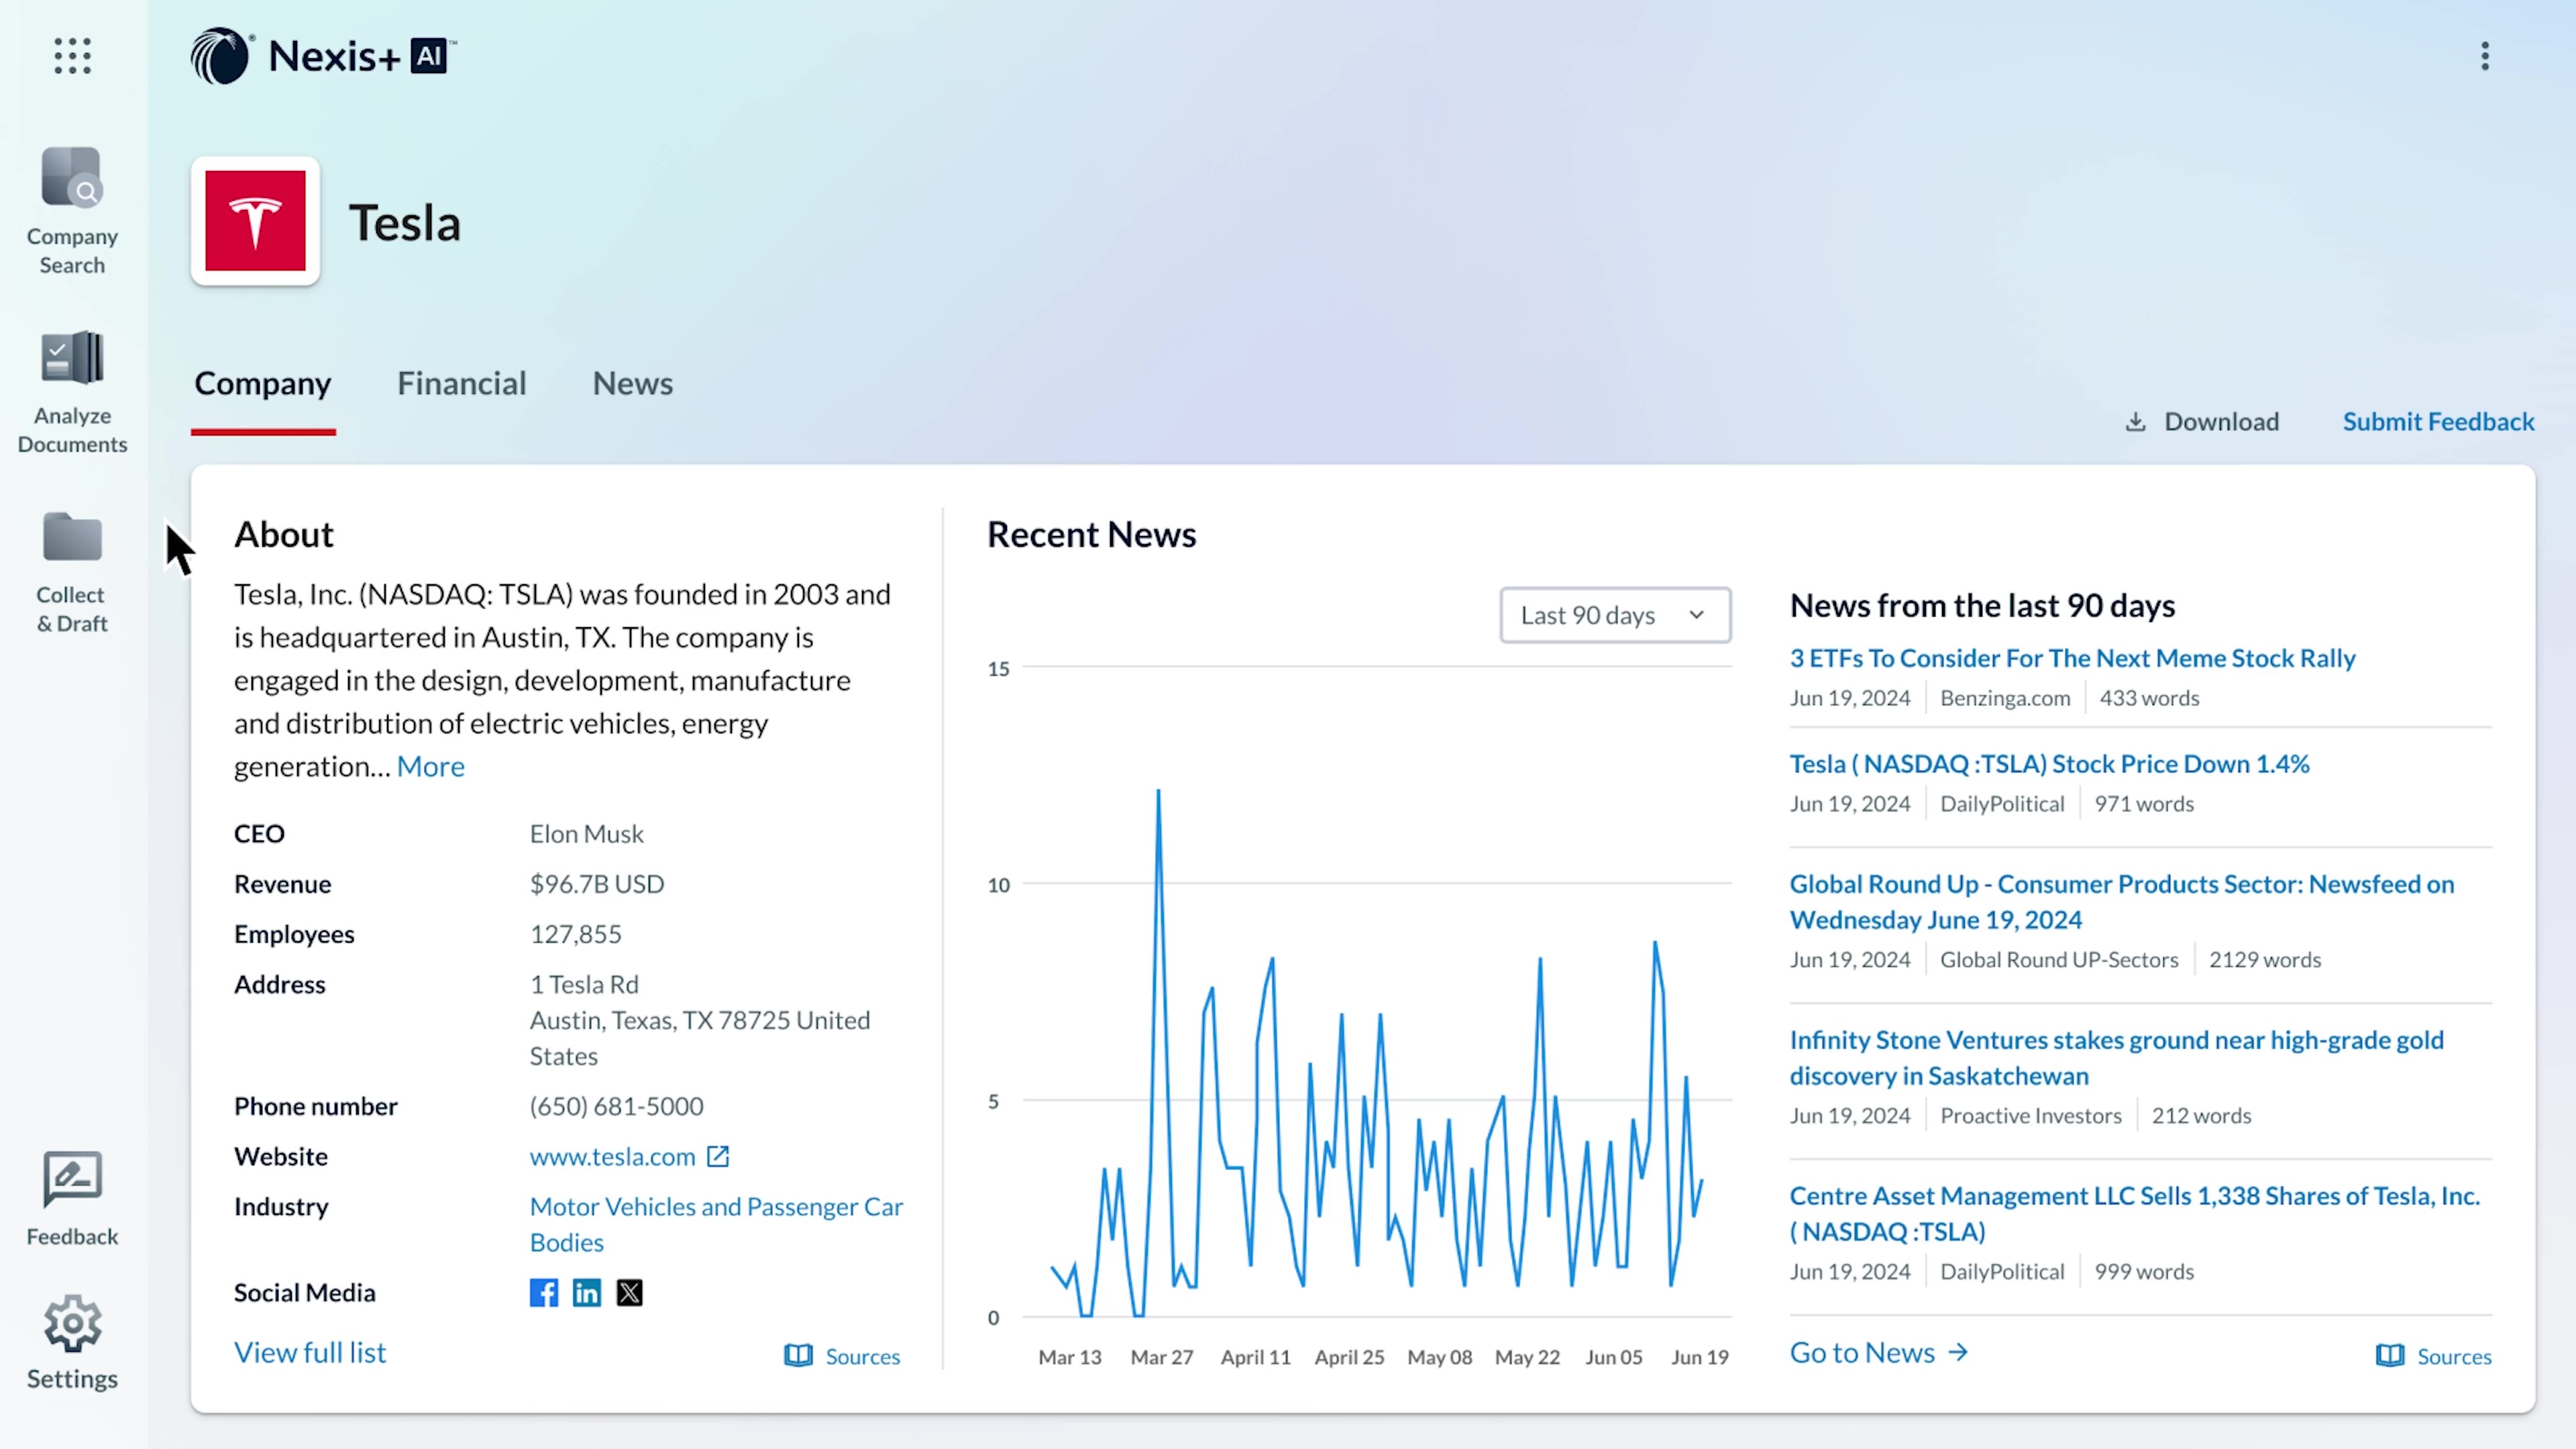
Task: Open Settings gear in sidebar
Action: 72,1342
